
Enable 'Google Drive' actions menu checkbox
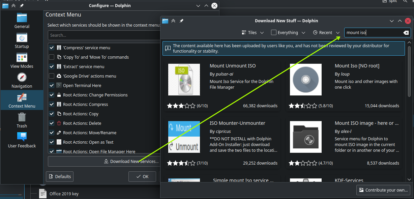(x=52, y=76)
